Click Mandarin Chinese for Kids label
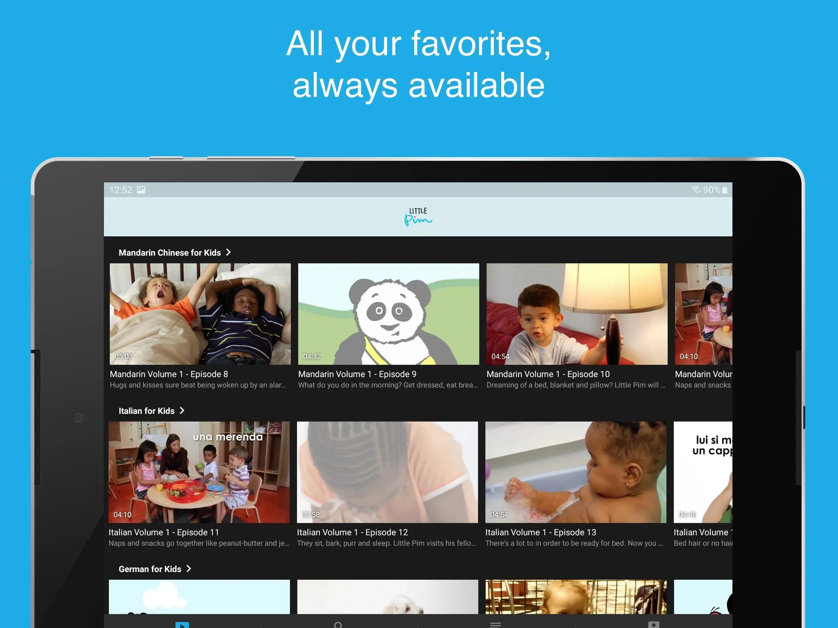The width and height of the screenshot is (838, 628). tap(174, 253)
